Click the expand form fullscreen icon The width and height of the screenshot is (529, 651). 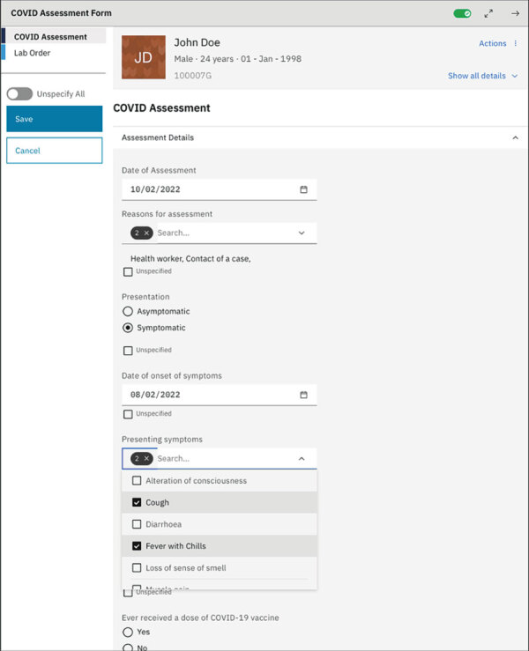[x=488, y=13]
